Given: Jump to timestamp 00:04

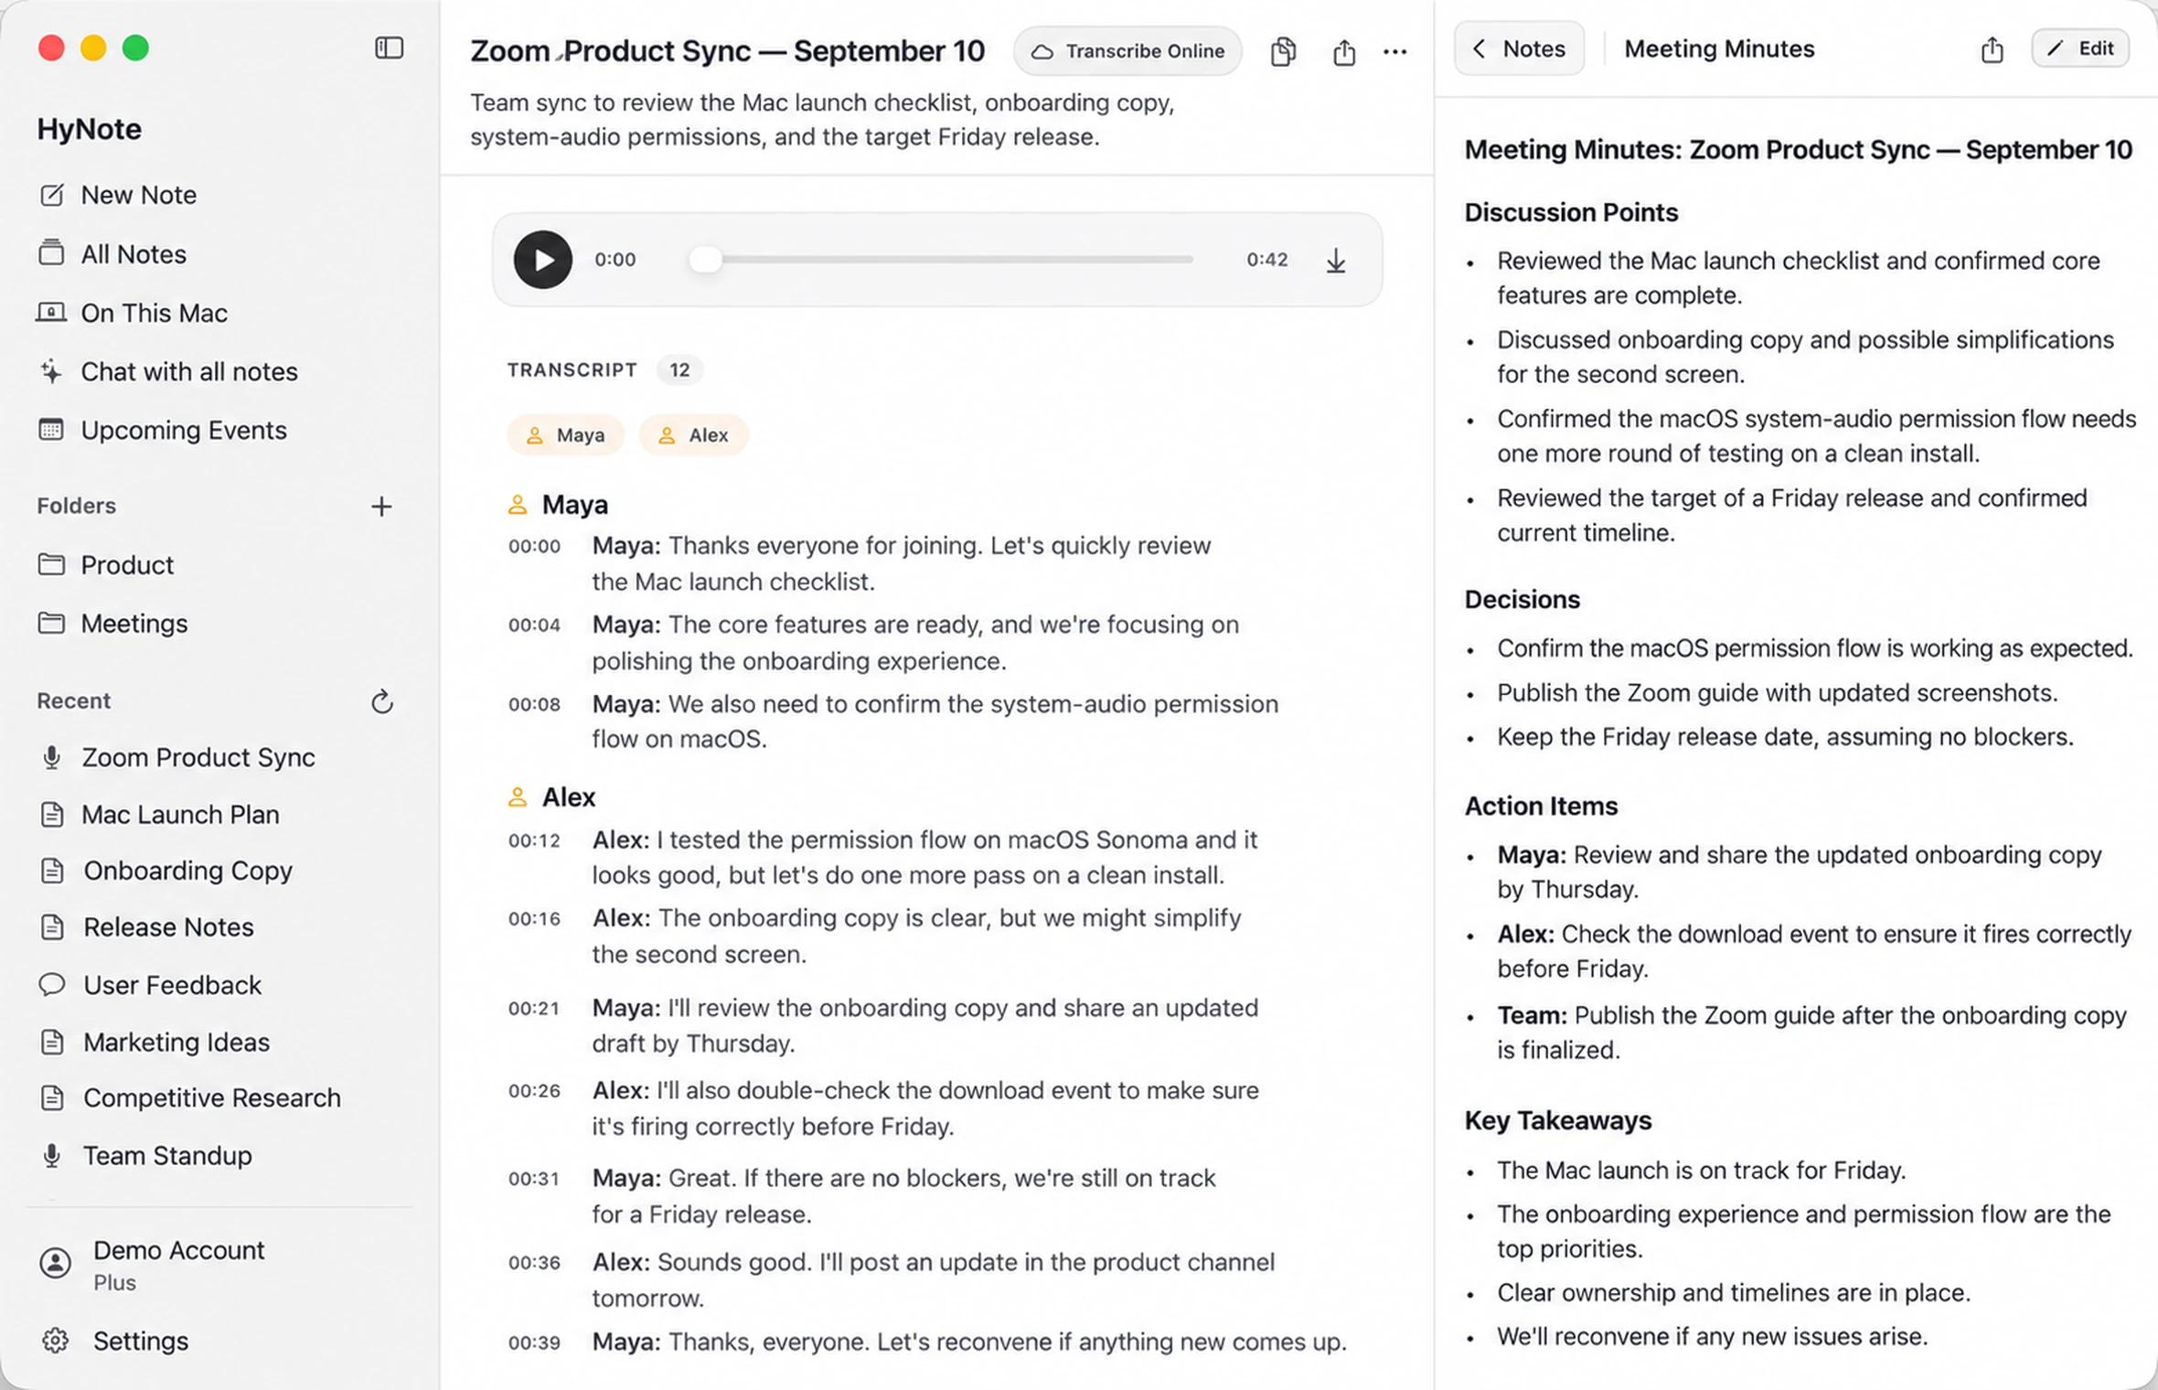Looking at the screenshot, I should pos(535,625).
